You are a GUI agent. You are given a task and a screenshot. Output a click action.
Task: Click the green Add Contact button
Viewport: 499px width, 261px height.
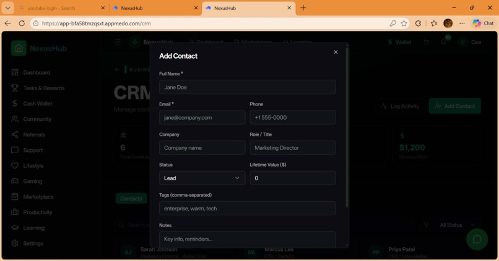coord(455,106)
